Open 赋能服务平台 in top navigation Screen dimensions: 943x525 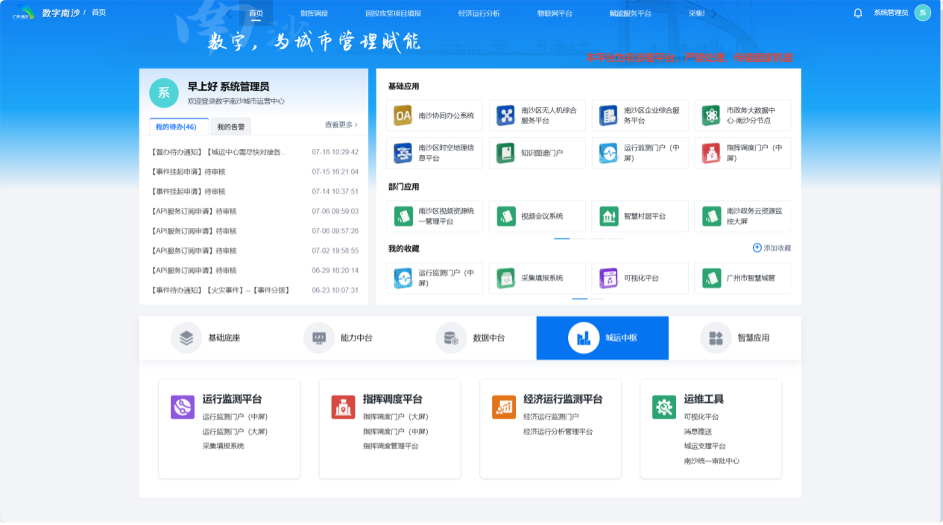click(x=631, y=13)
